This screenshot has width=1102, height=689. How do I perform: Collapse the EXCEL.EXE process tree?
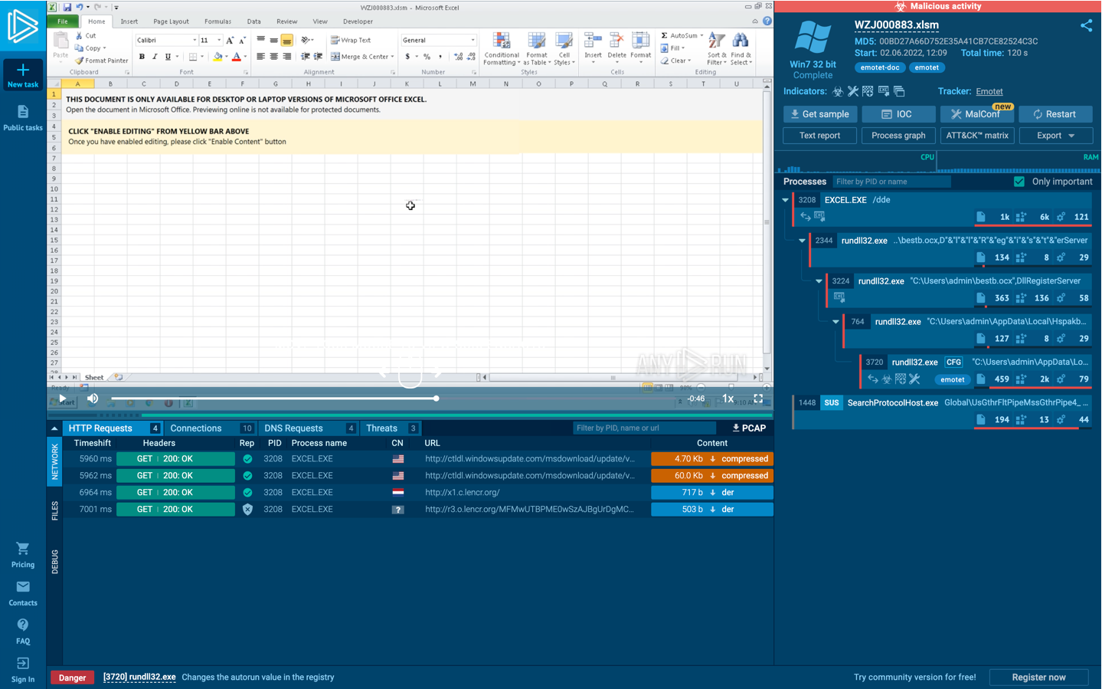point(786,200)
